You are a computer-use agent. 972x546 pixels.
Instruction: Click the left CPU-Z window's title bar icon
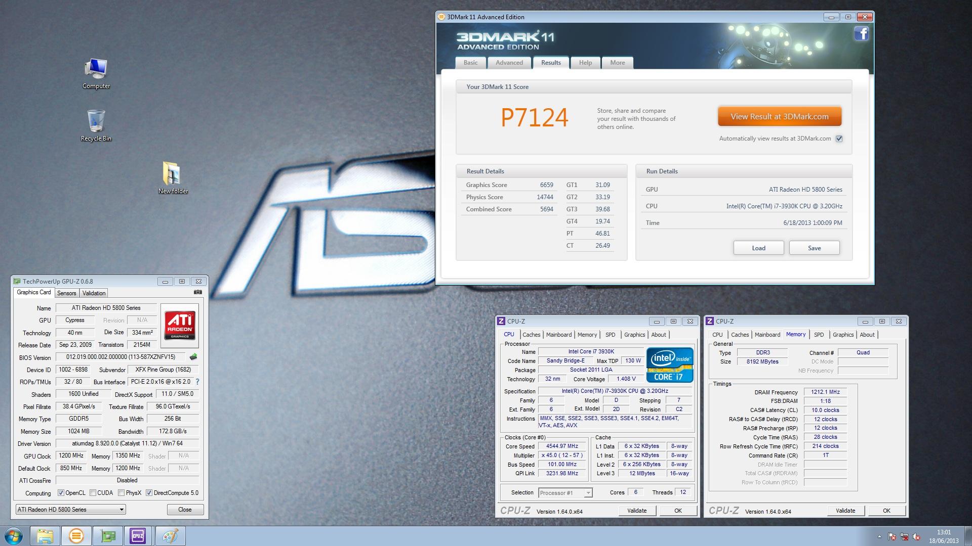(501, 321)
